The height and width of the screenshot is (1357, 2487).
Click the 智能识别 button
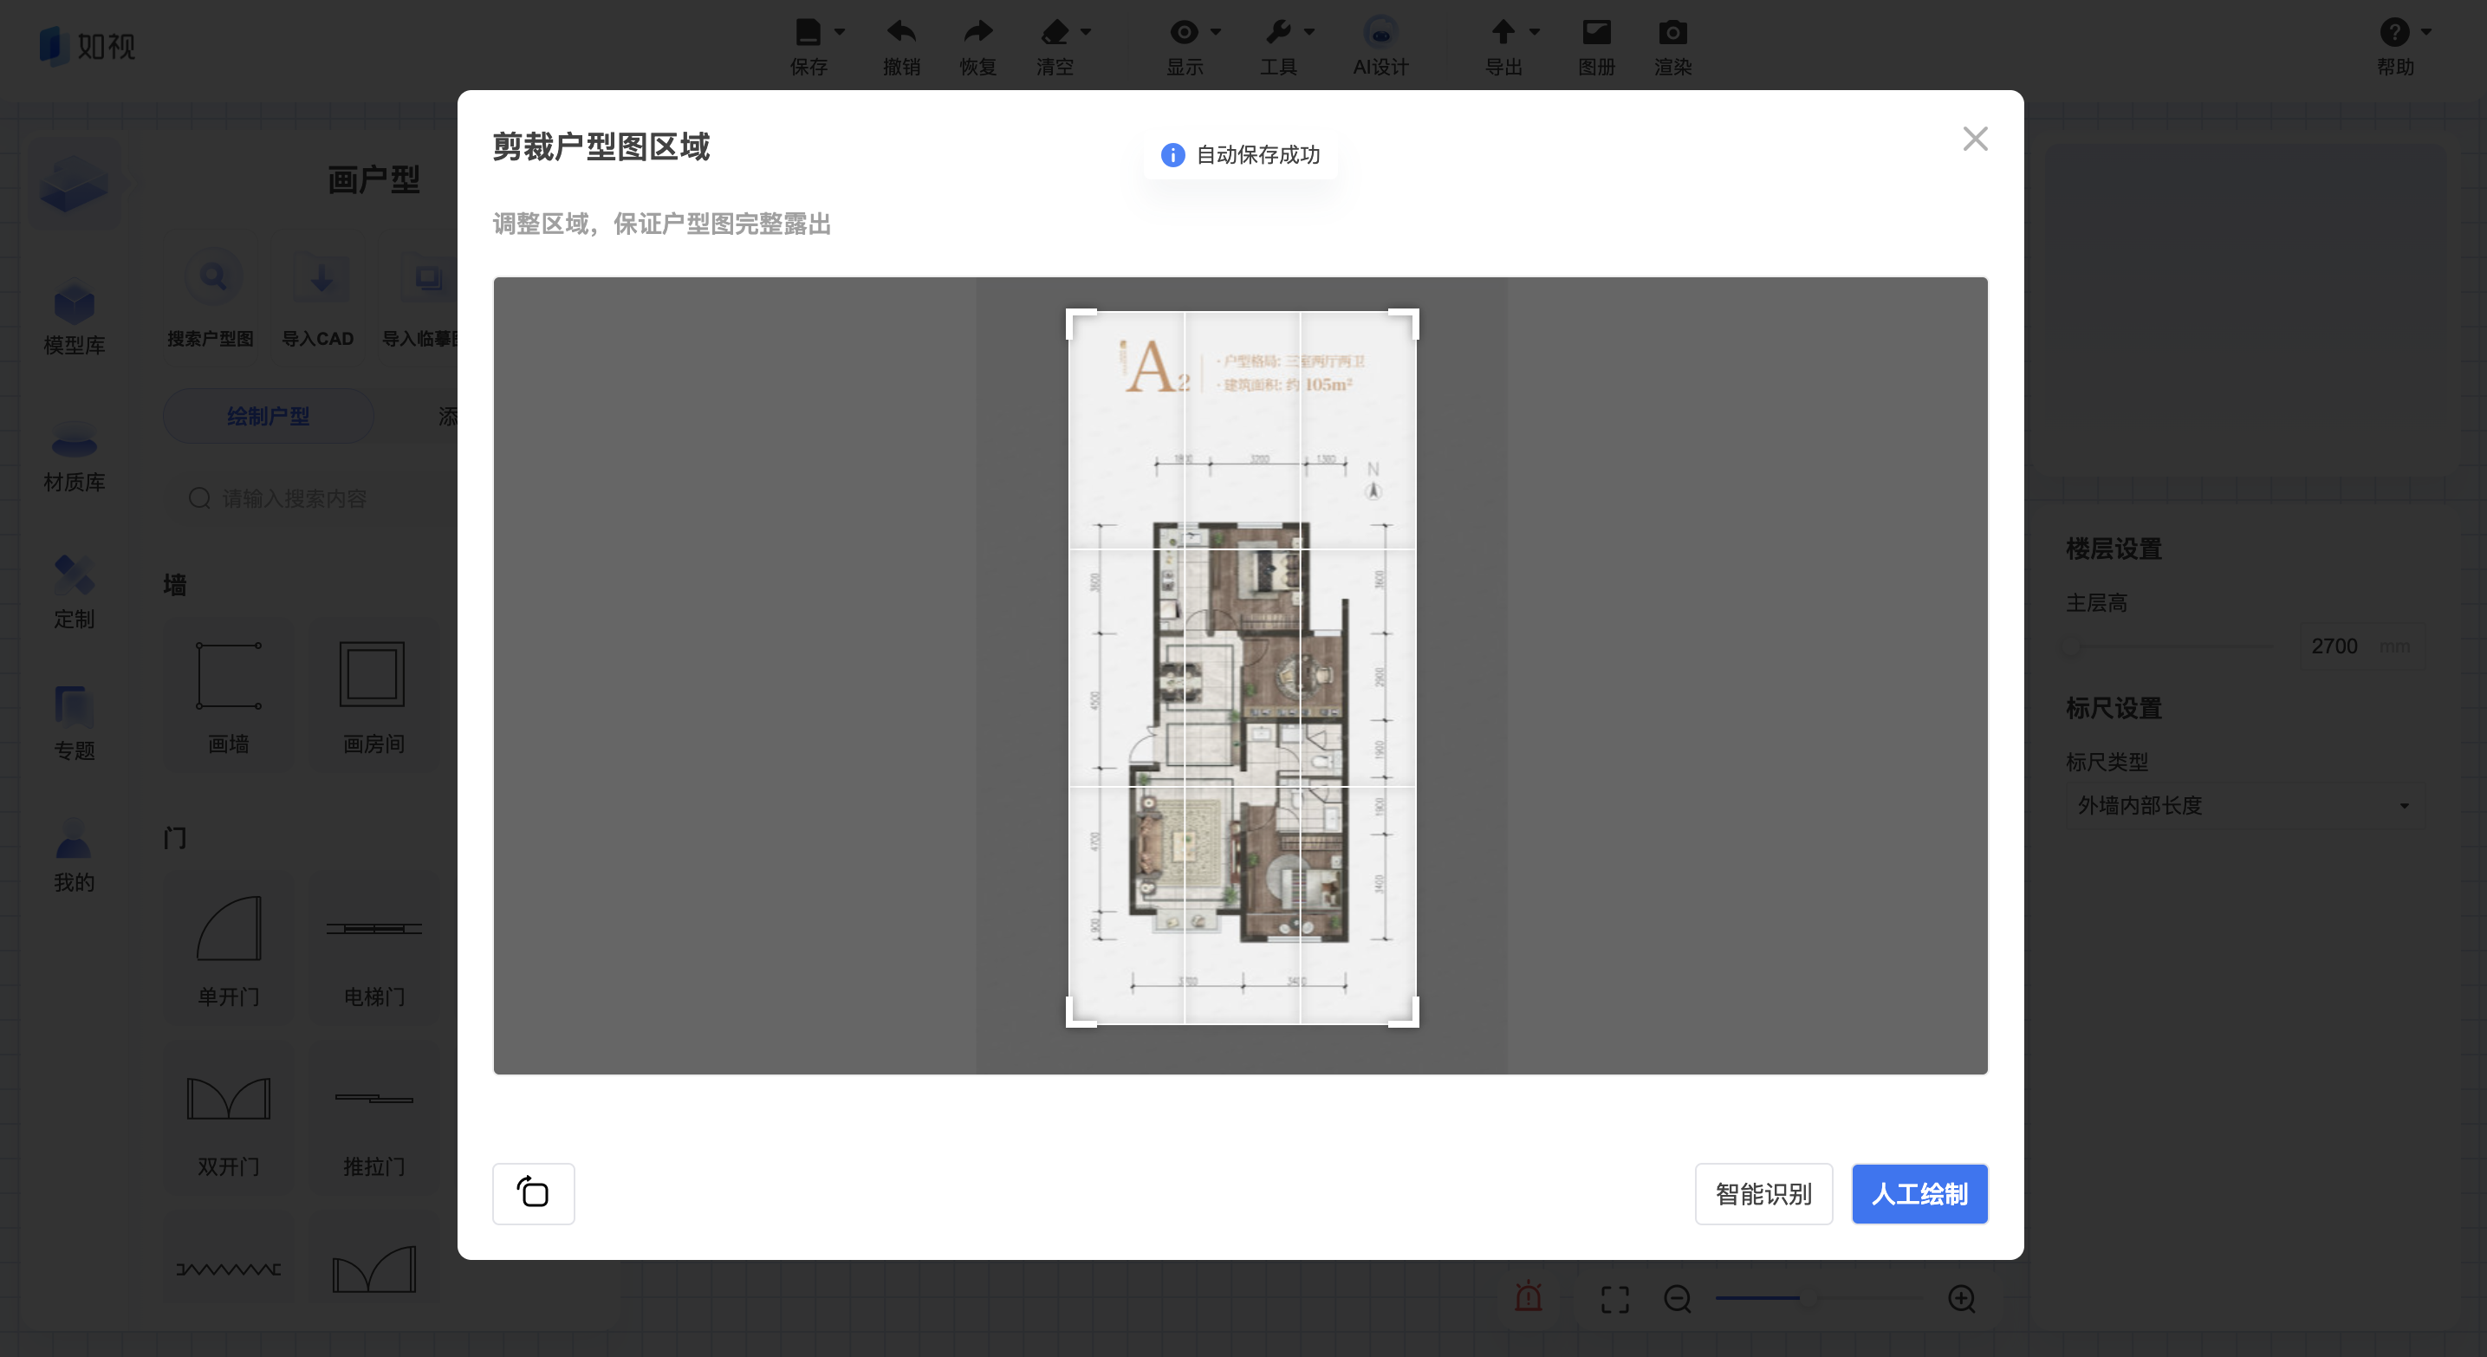(x=1763, y=1194)
